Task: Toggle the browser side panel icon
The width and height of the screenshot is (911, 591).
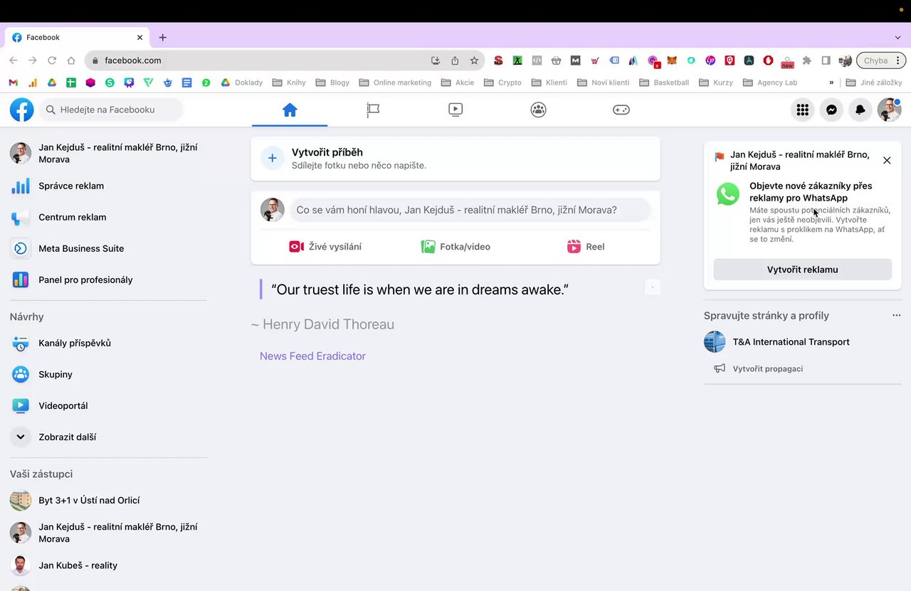Action: click(x=826, y=60)
